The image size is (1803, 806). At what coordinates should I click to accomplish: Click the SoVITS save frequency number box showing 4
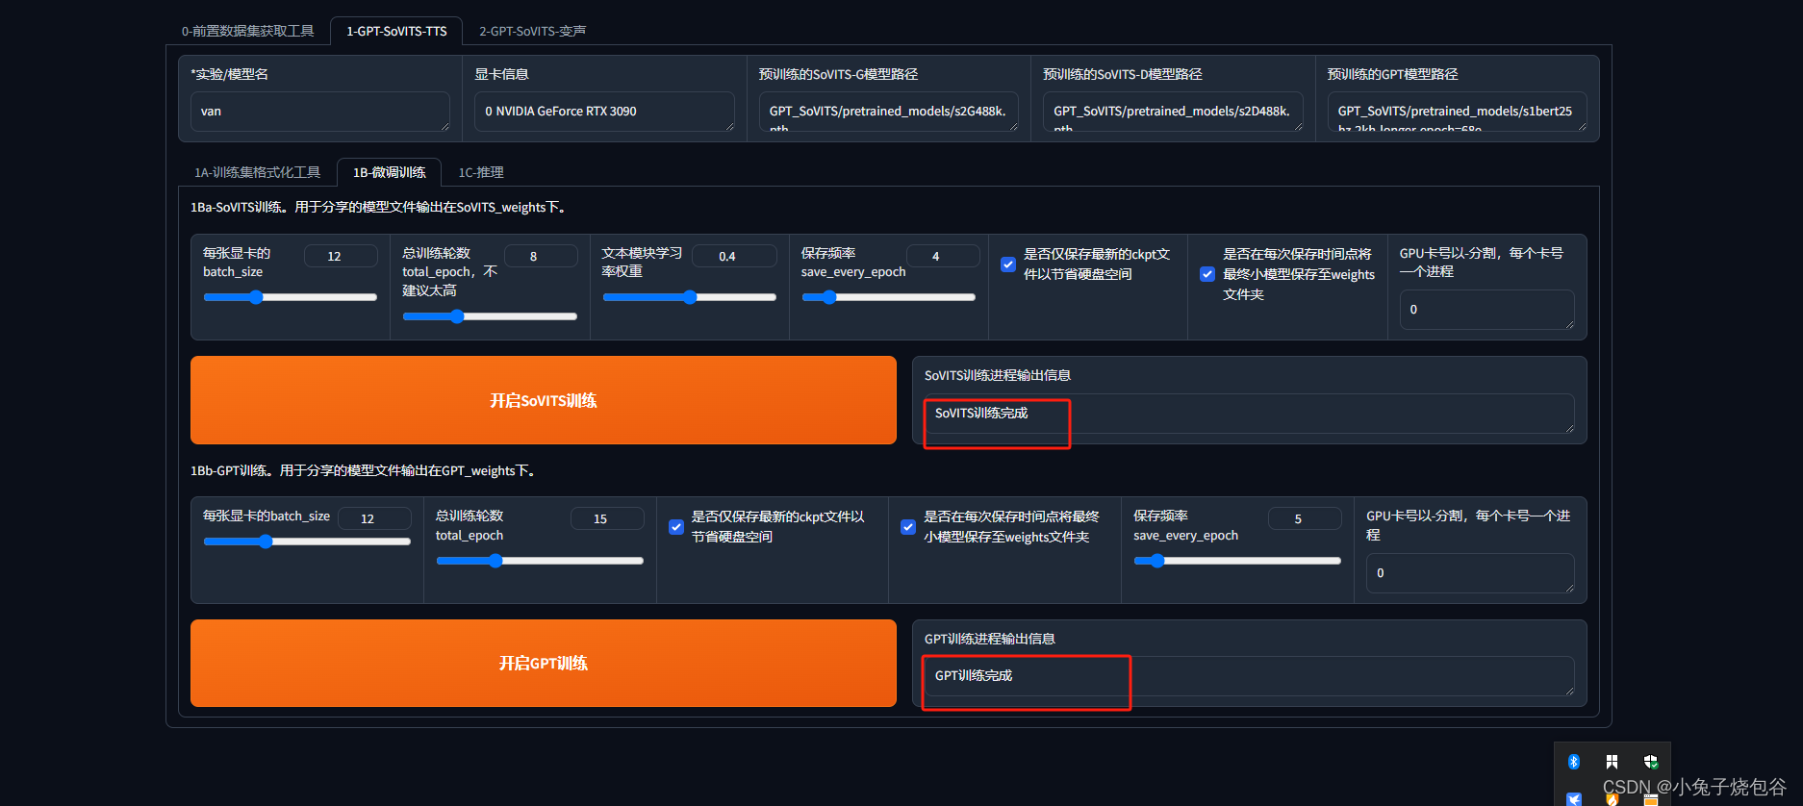[x=943, y=256]
